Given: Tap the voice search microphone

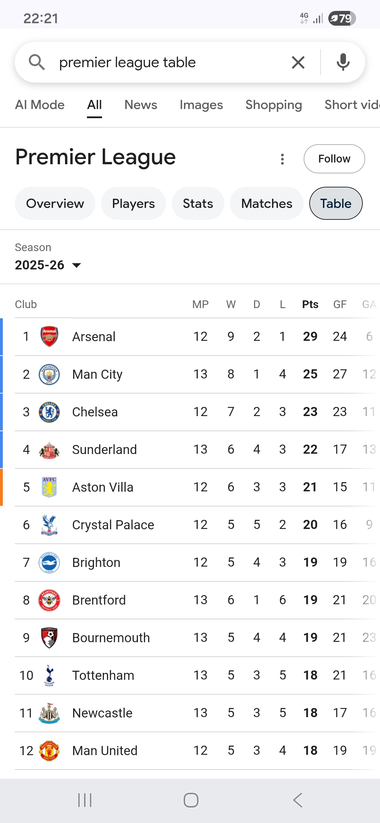Looking at the screenshot, I should pyautogui.click(x=343, y=63).
